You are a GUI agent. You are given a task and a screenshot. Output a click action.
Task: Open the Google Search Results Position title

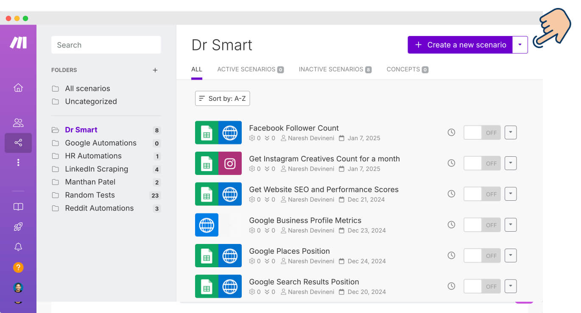click(x=304, y=282)
